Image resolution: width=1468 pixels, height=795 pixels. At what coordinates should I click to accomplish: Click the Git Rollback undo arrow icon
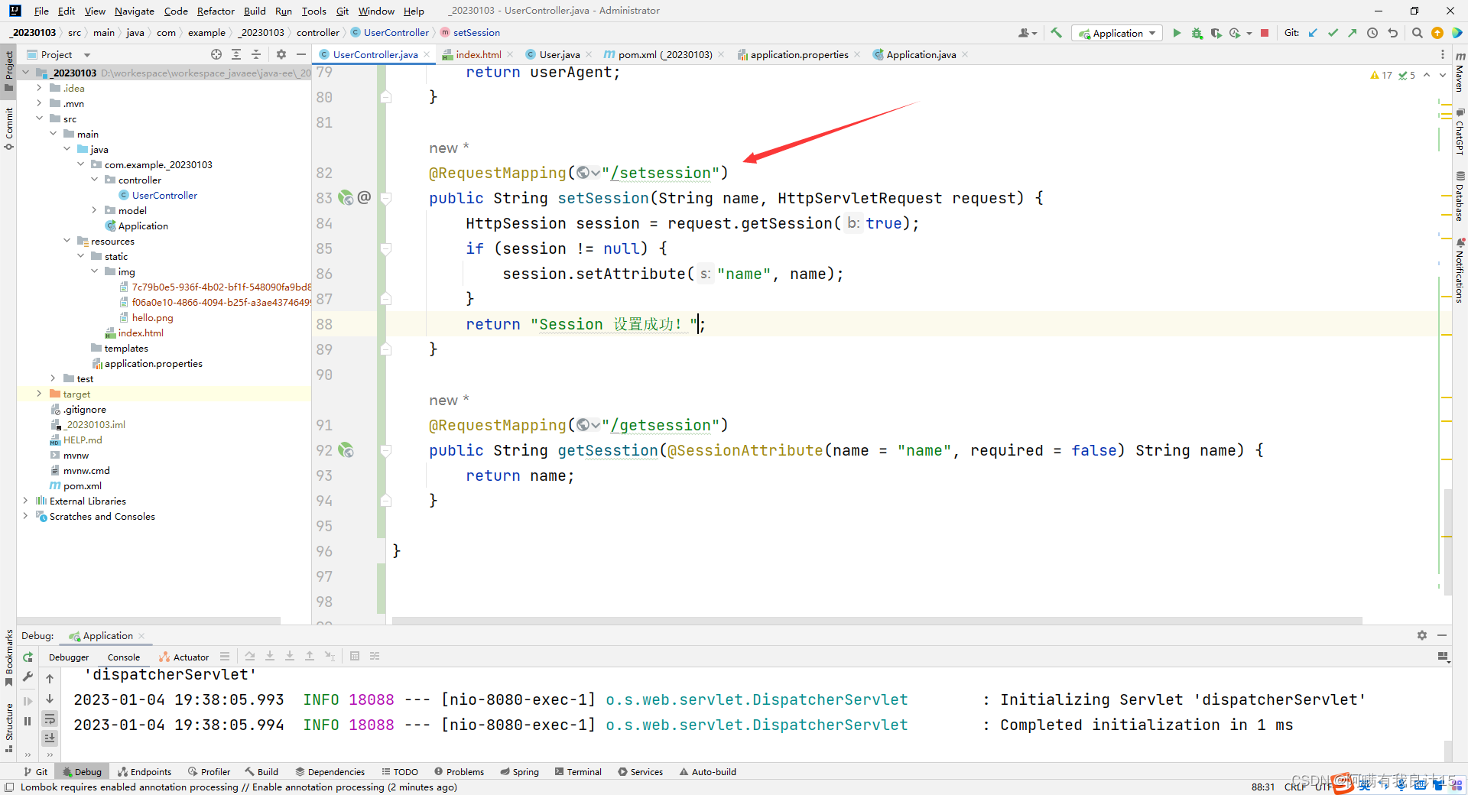click(1392, 33)
